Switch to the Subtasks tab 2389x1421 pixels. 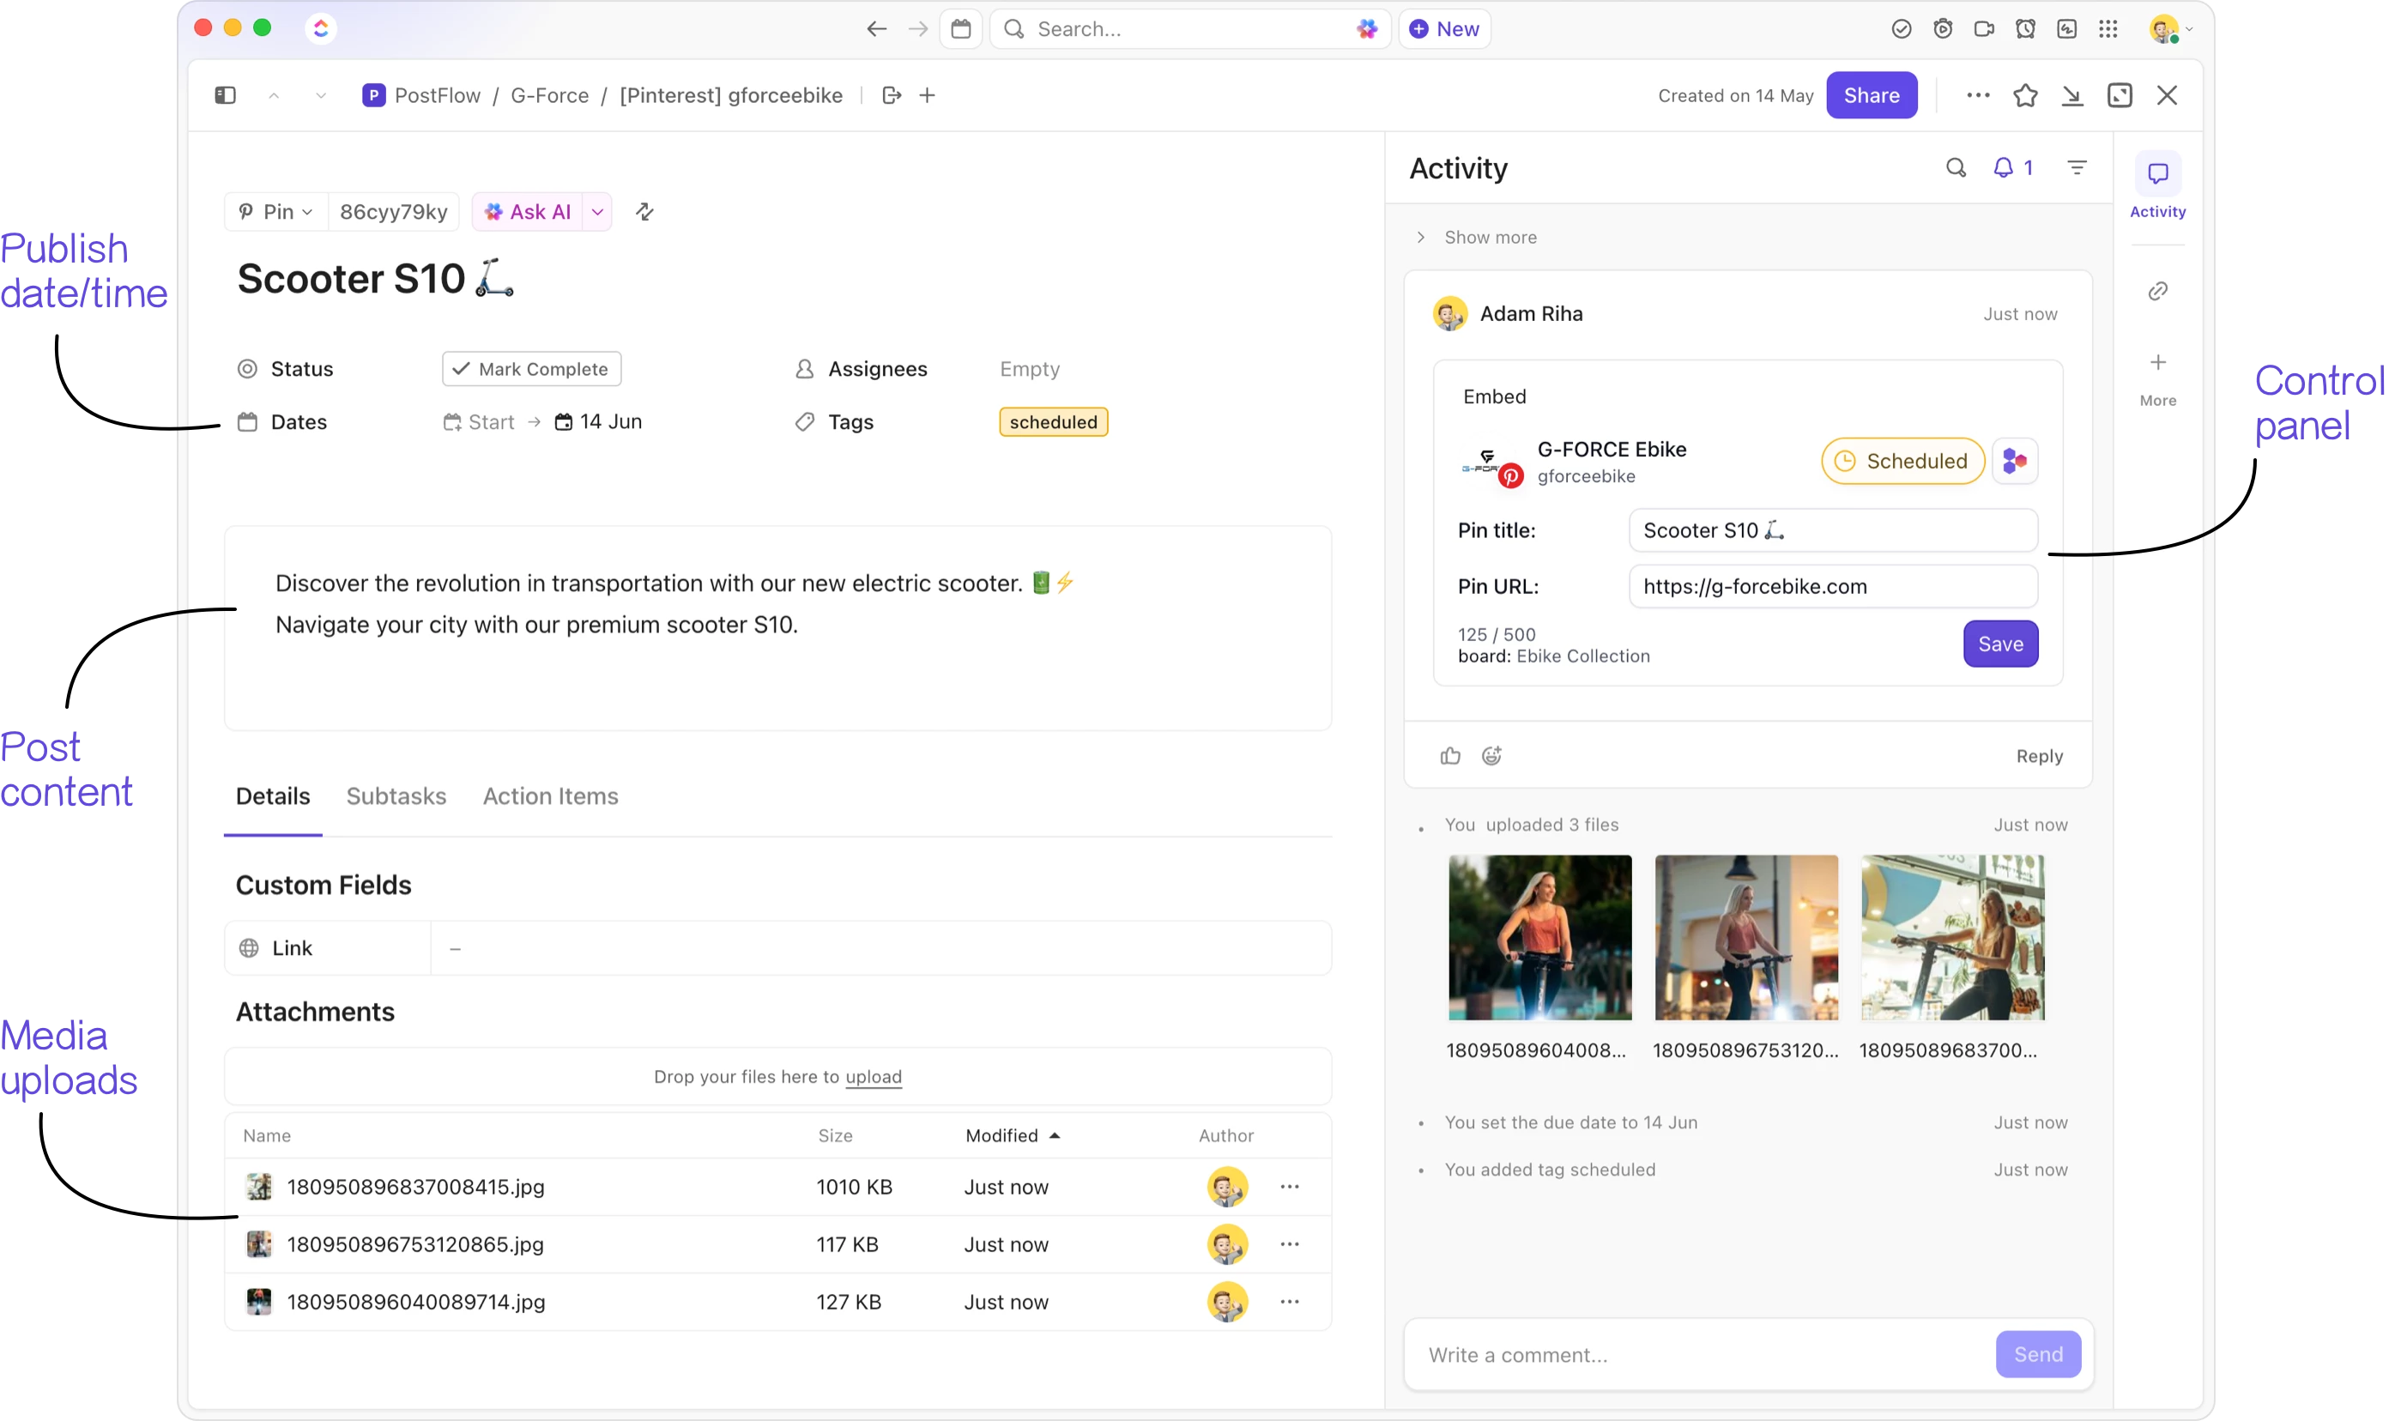click(x=396, y=795)
